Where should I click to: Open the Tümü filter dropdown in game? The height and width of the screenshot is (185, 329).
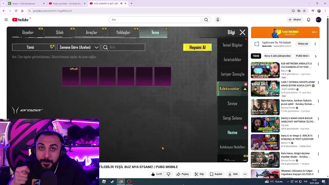34,47
